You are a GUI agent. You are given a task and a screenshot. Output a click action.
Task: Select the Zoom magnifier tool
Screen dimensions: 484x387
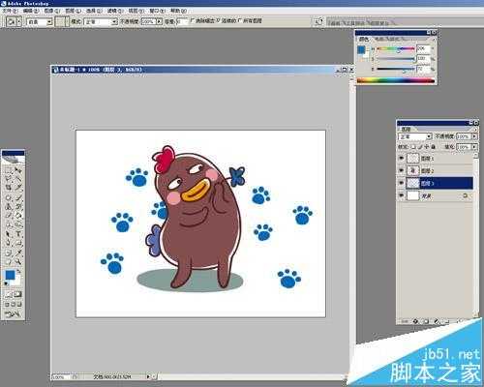point(17,261)
